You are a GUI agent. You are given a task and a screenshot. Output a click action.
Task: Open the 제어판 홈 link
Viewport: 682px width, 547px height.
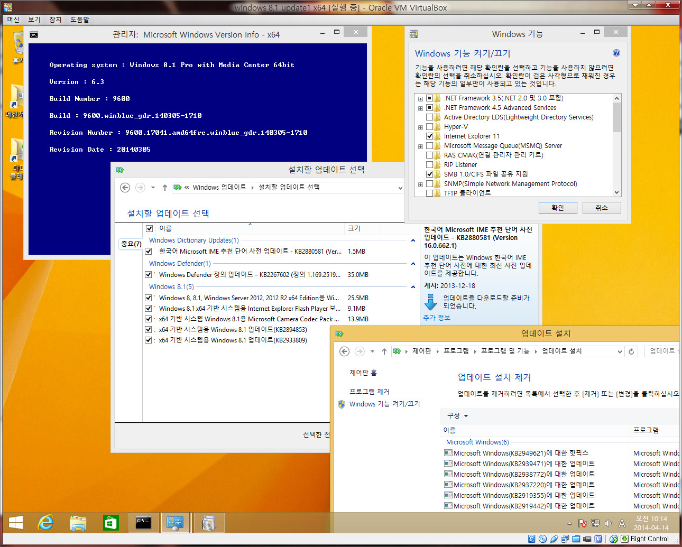pyautogui.click(x=363, y=373)
